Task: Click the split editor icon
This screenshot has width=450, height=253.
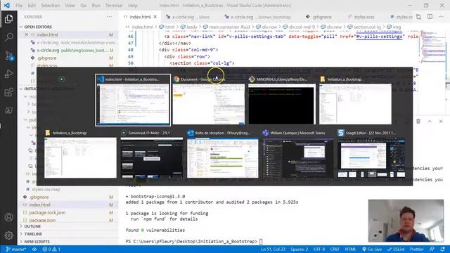Action: [x=430, y=17]
